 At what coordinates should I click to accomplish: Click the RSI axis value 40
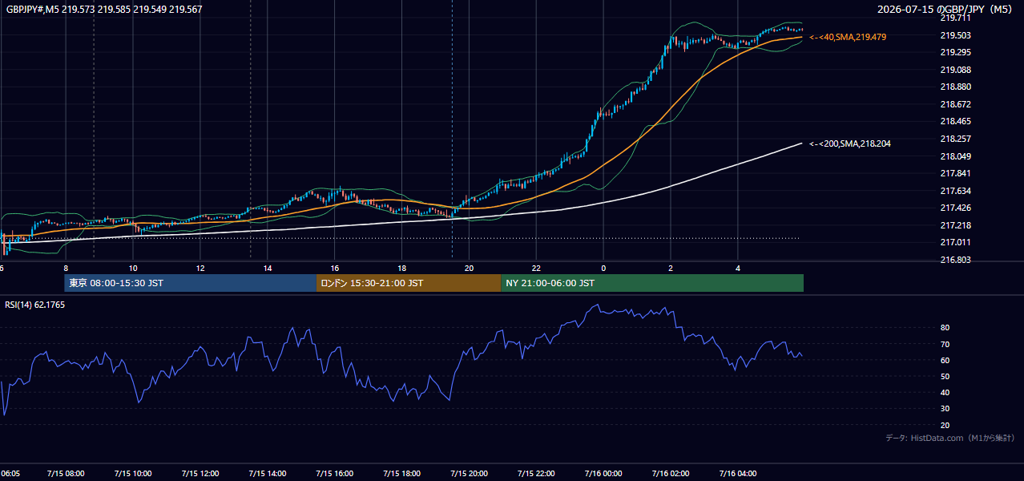point(945,393)
